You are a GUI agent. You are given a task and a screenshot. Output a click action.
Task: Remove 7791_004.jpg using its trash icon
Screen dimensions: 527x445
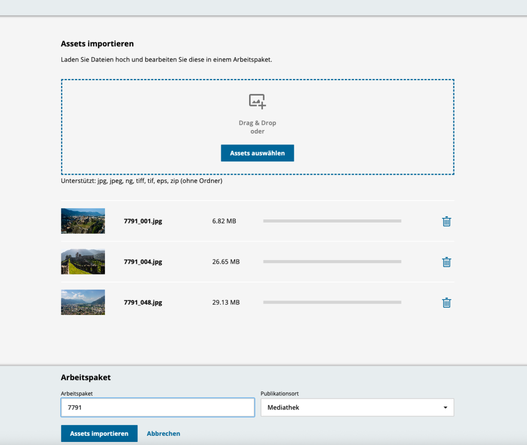(446, 262)
